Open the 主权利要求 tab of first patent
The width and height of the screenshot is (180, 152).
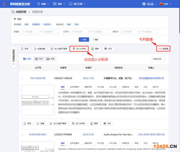74,87
